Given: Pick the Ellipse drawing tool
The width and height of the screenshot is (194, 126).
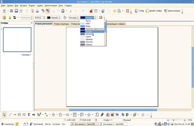Looking at the screenshot, I should pyautogui.click(x=24, y=115).
